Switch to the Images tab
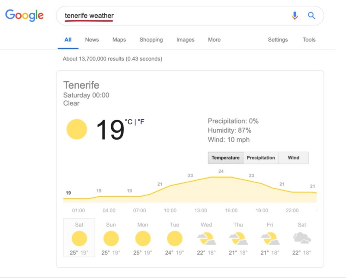The width and height of the screenshot is (346, 278). click(x=186, y=40)
